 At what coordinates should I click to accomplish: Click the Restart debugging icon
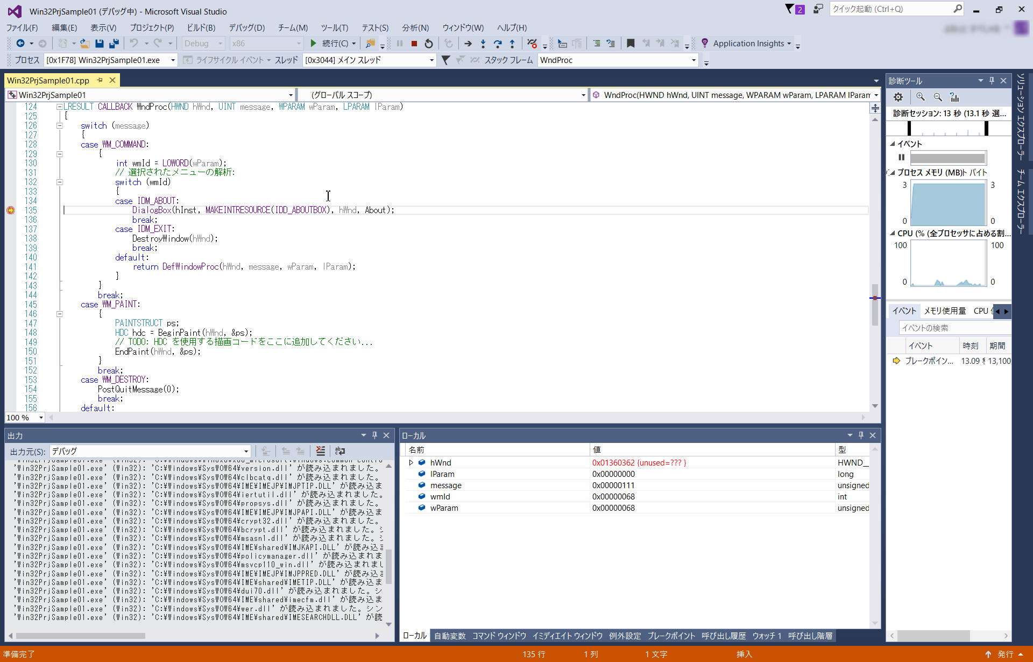click(x=429, y=44)
